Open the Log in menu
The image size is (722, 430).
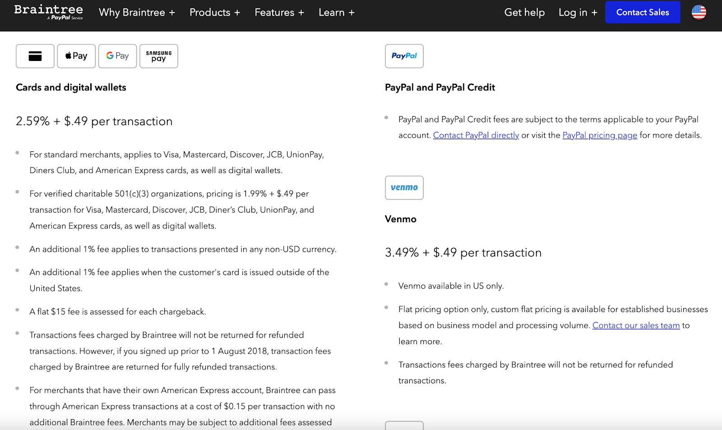tap(578, 13)
